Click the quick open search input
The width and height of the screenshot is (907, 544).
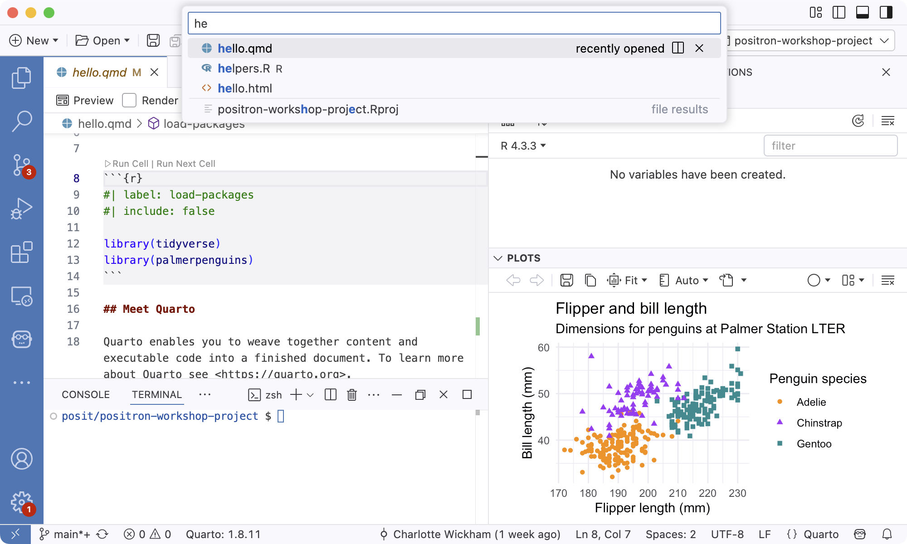[x=454, y=24]
